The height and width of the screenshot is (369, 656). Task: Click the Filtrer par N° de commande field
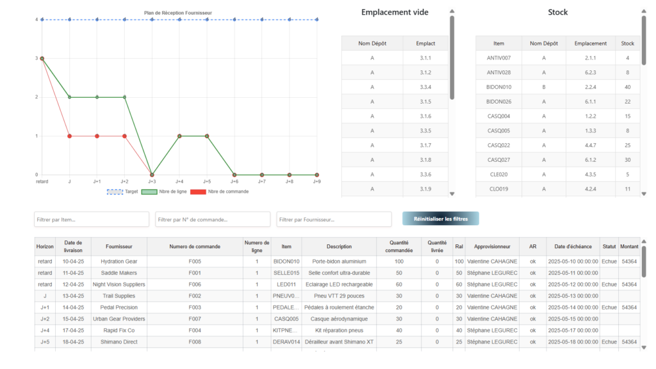coord(212,219)
